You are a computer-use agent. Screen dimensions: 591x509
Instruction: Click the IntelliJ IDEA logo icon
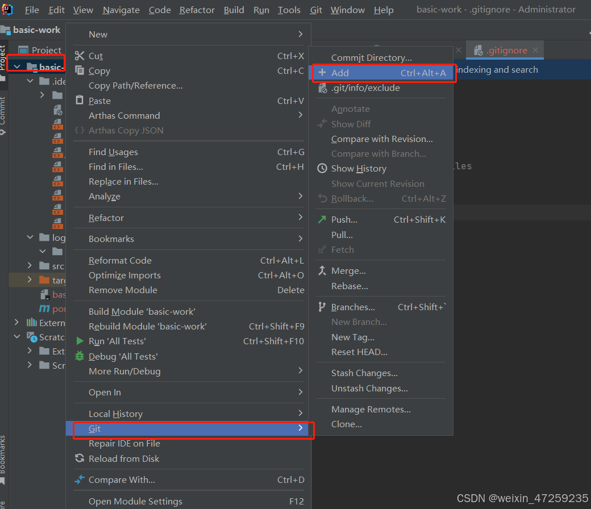[7, 9]
